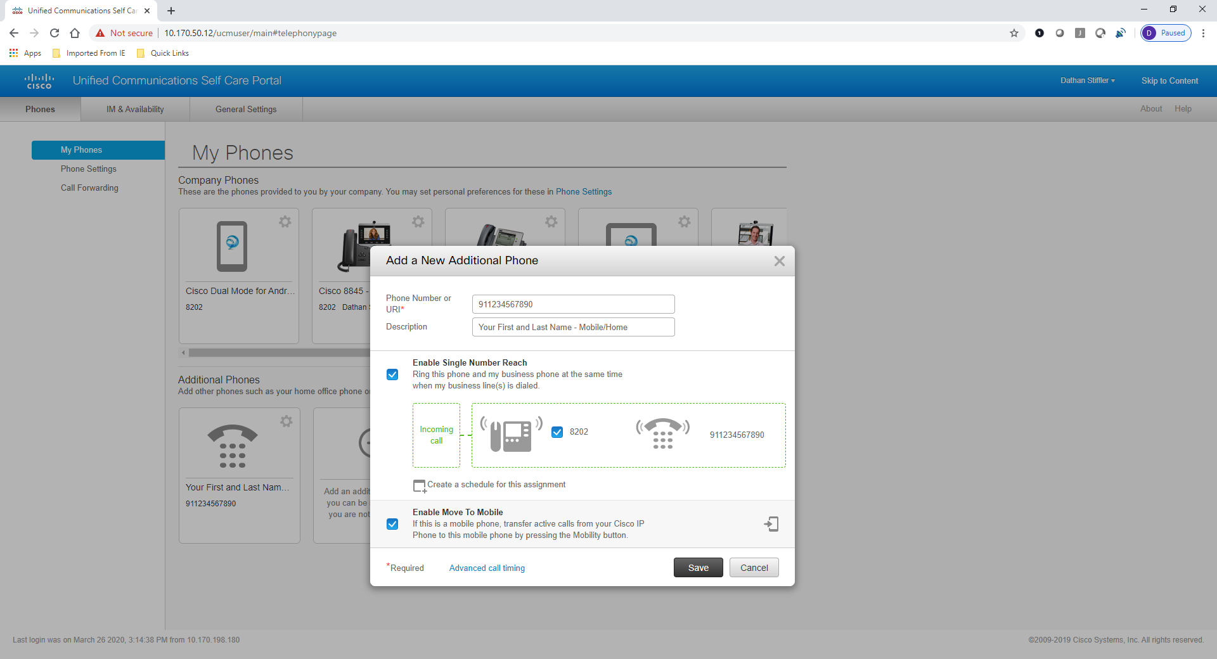
Task: Click the additional phone handset icon
Action: tap(233, 446)
